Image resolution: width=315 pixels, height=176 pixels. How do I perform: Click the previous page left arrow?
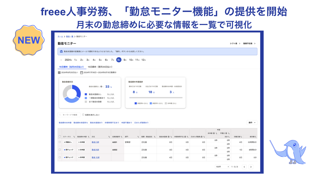coord(244,167)
